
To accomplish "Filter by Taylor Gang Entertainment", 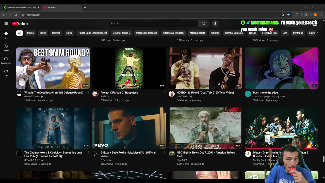I will point(92,33).
